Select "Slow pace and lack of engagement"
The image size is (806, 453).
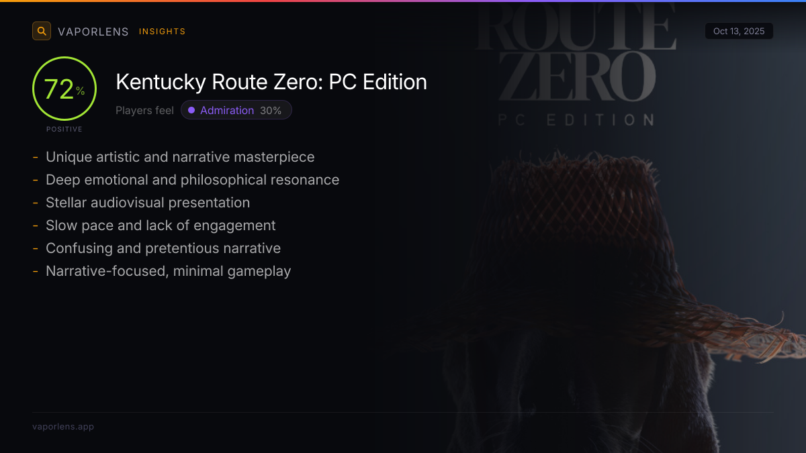click(x=161, y=225)
